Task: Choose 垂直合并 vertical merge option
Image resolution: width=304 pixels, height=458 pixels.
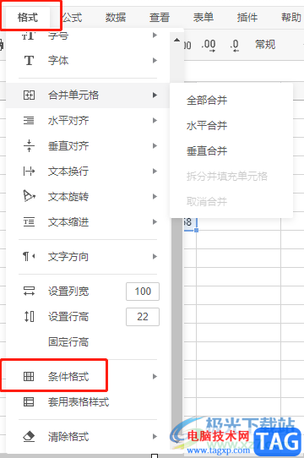Action: [207, 151]
